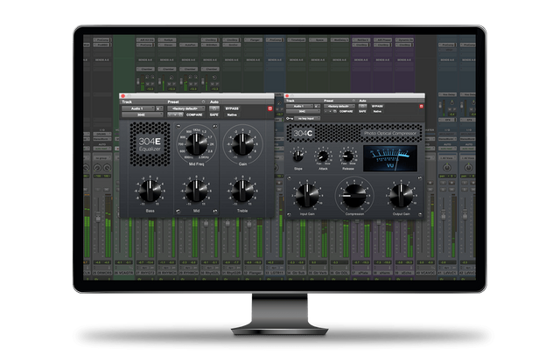
Task: Adjust the Gain knob in 304E Equalizer
Action: 242,143
